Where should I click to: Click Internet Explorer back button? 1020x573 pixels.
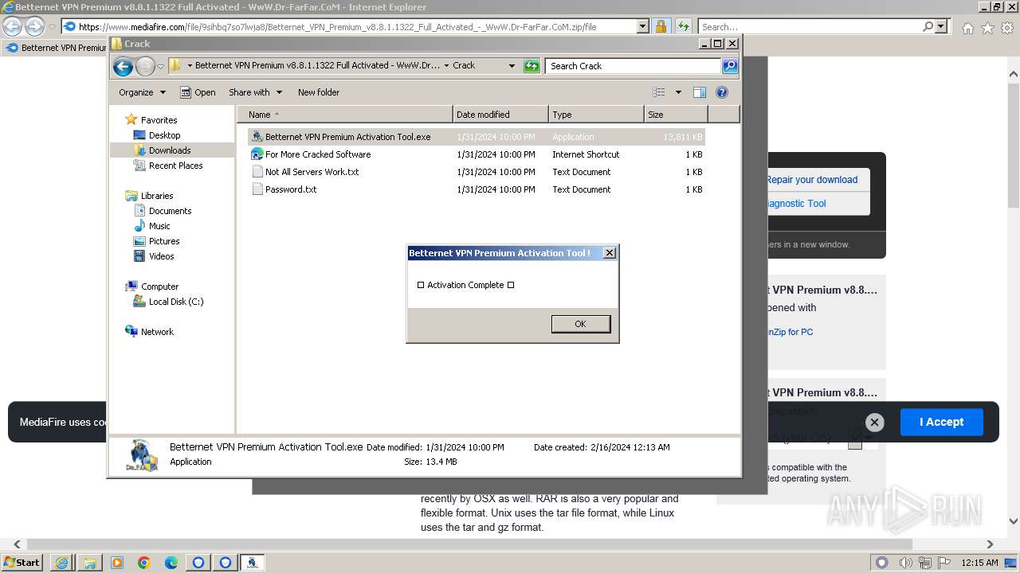click(13, 26)
